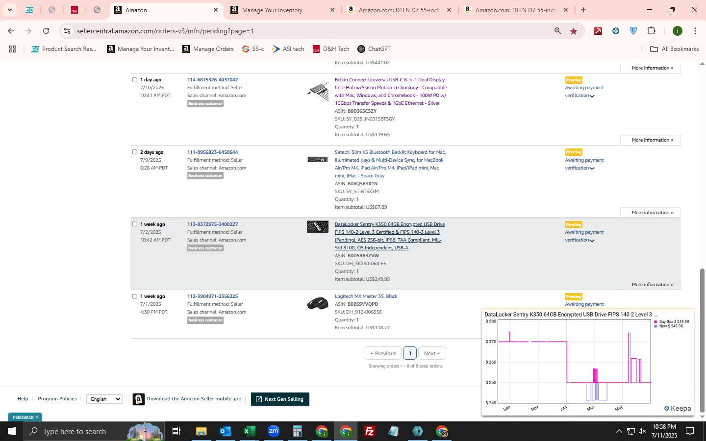Expand Awaiting payment verification for DataLocker order
This screenshot has width=706, height=441.
pos(584,236)
